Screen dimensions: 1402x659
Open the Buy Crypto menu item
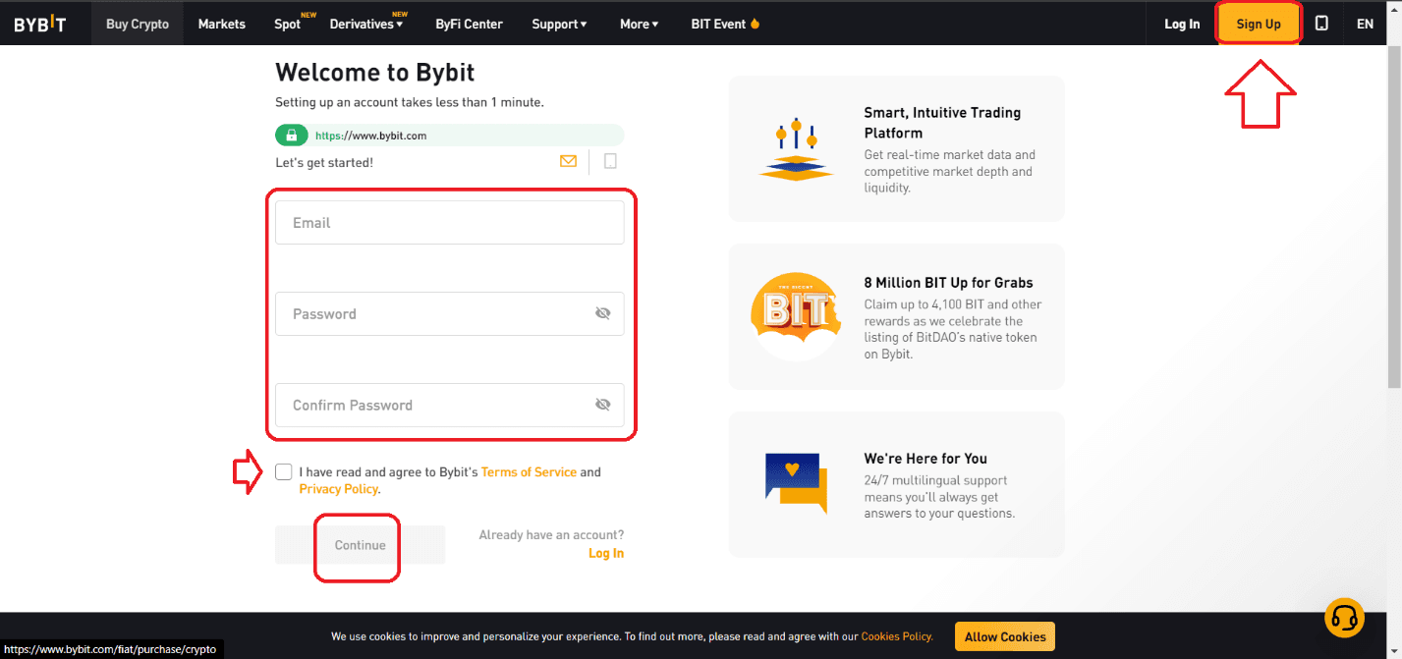click(x=138, y=24)
